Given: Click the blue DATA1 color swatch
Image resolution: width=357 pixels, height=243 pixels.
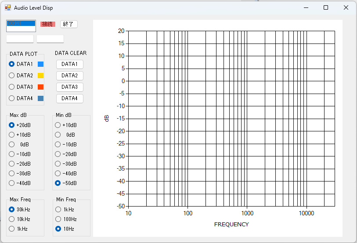Looking at the screenshot, I should 40,64.
